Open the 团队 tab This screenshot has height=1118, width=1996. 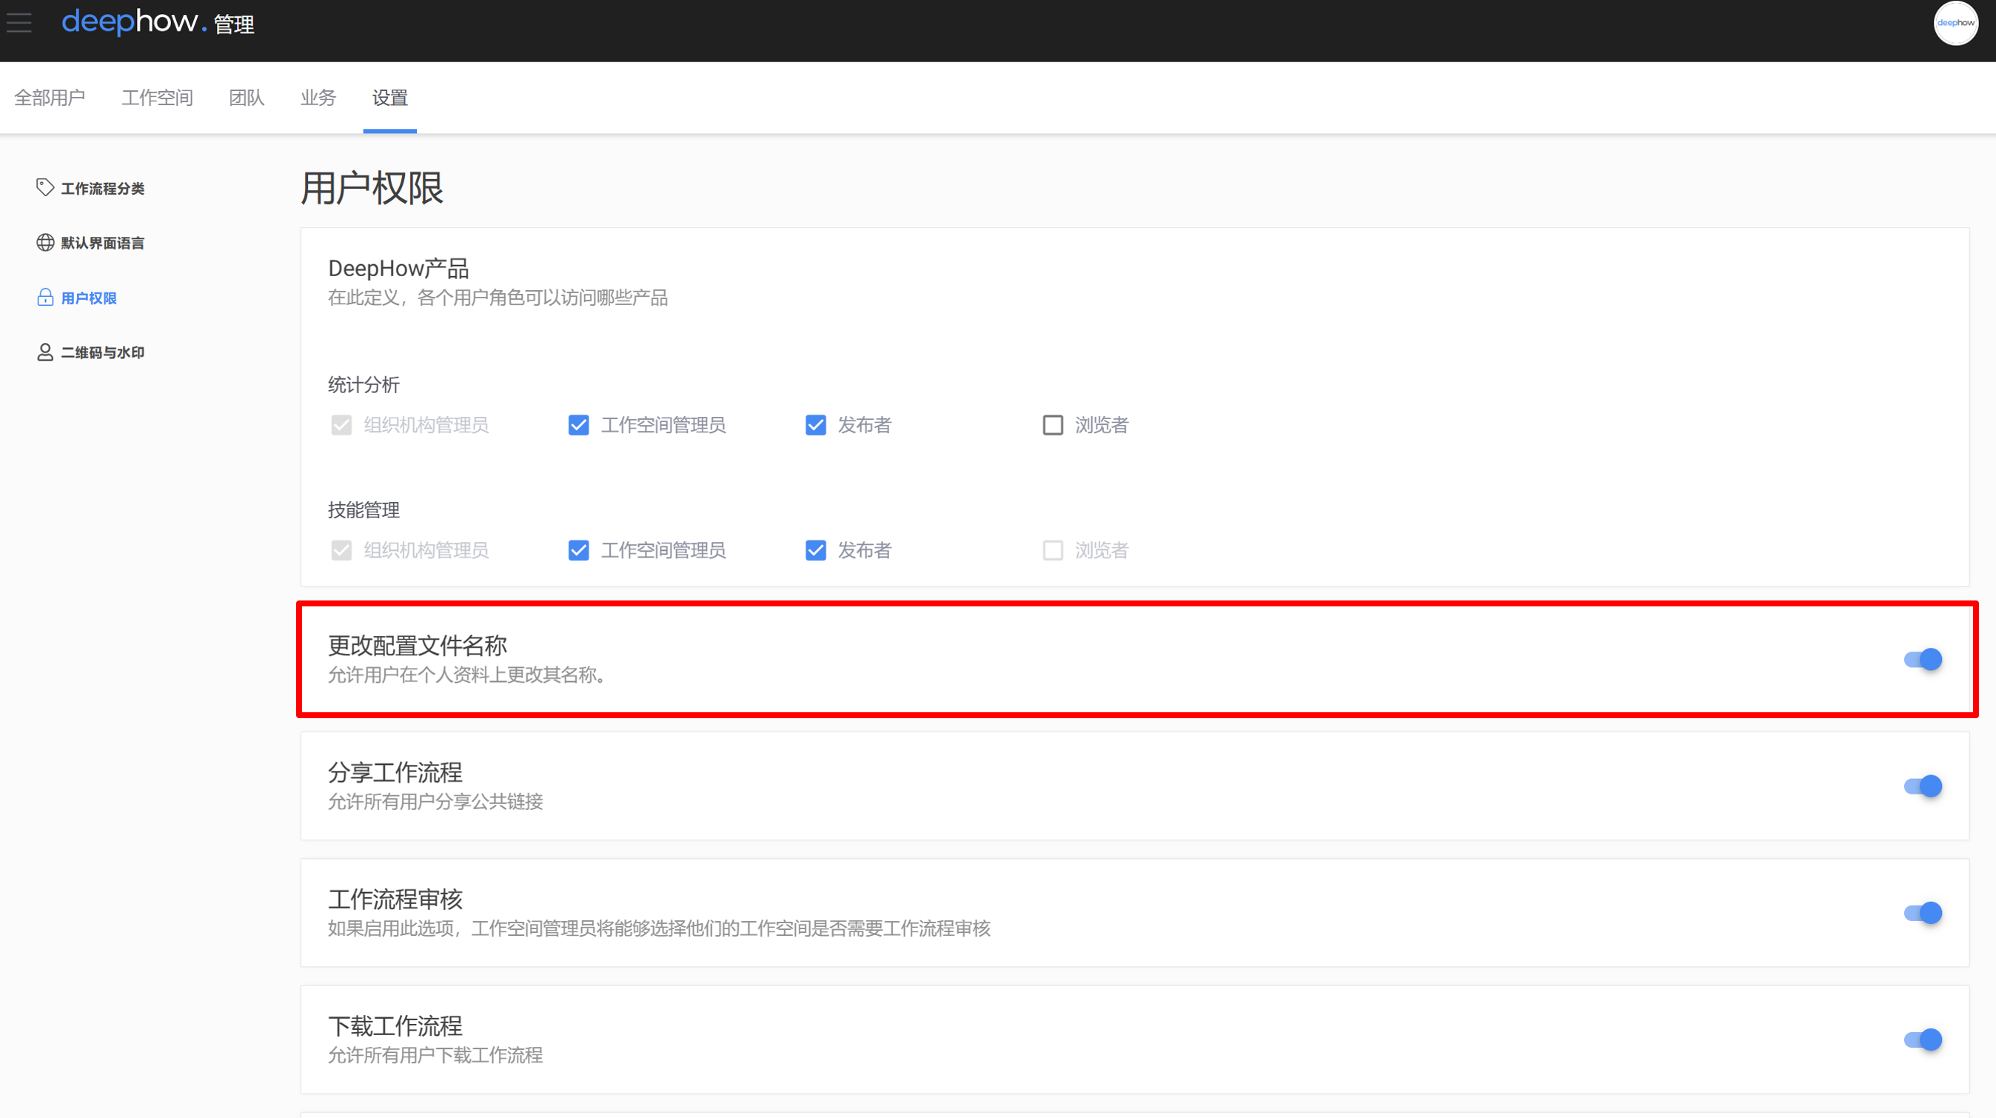point(247,98)
